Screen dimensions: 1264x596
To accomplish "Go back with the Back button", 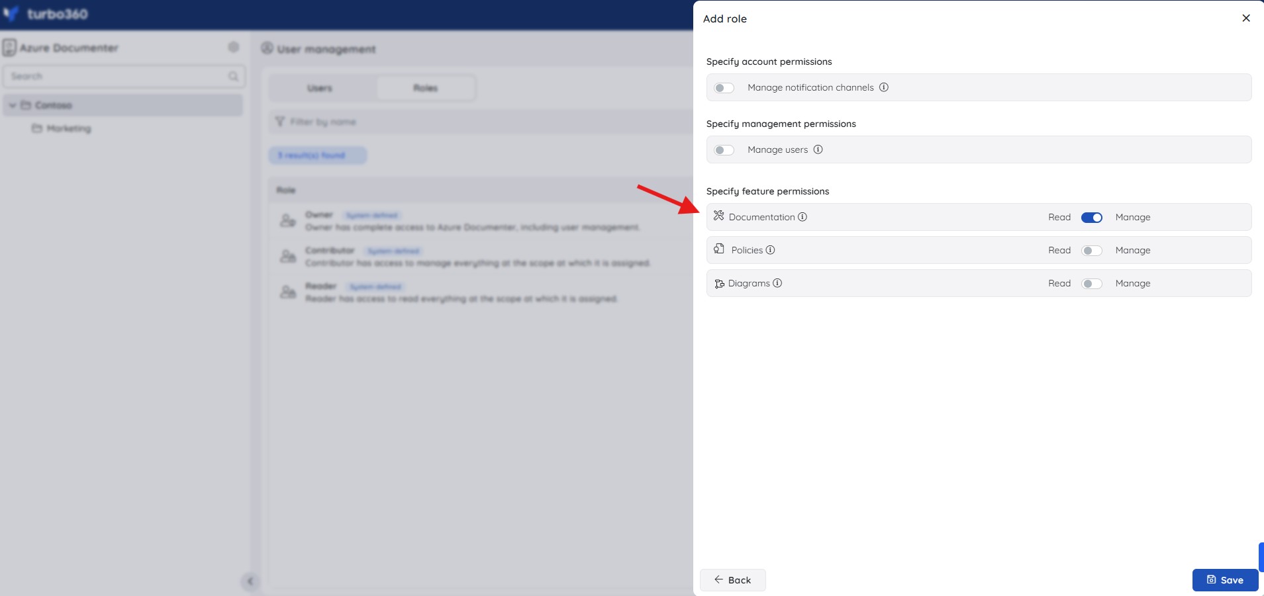I will (732, 580).
